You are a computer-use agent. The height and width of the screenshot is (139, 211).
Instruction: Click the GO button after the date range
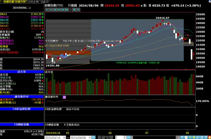[x=94, y=137]
